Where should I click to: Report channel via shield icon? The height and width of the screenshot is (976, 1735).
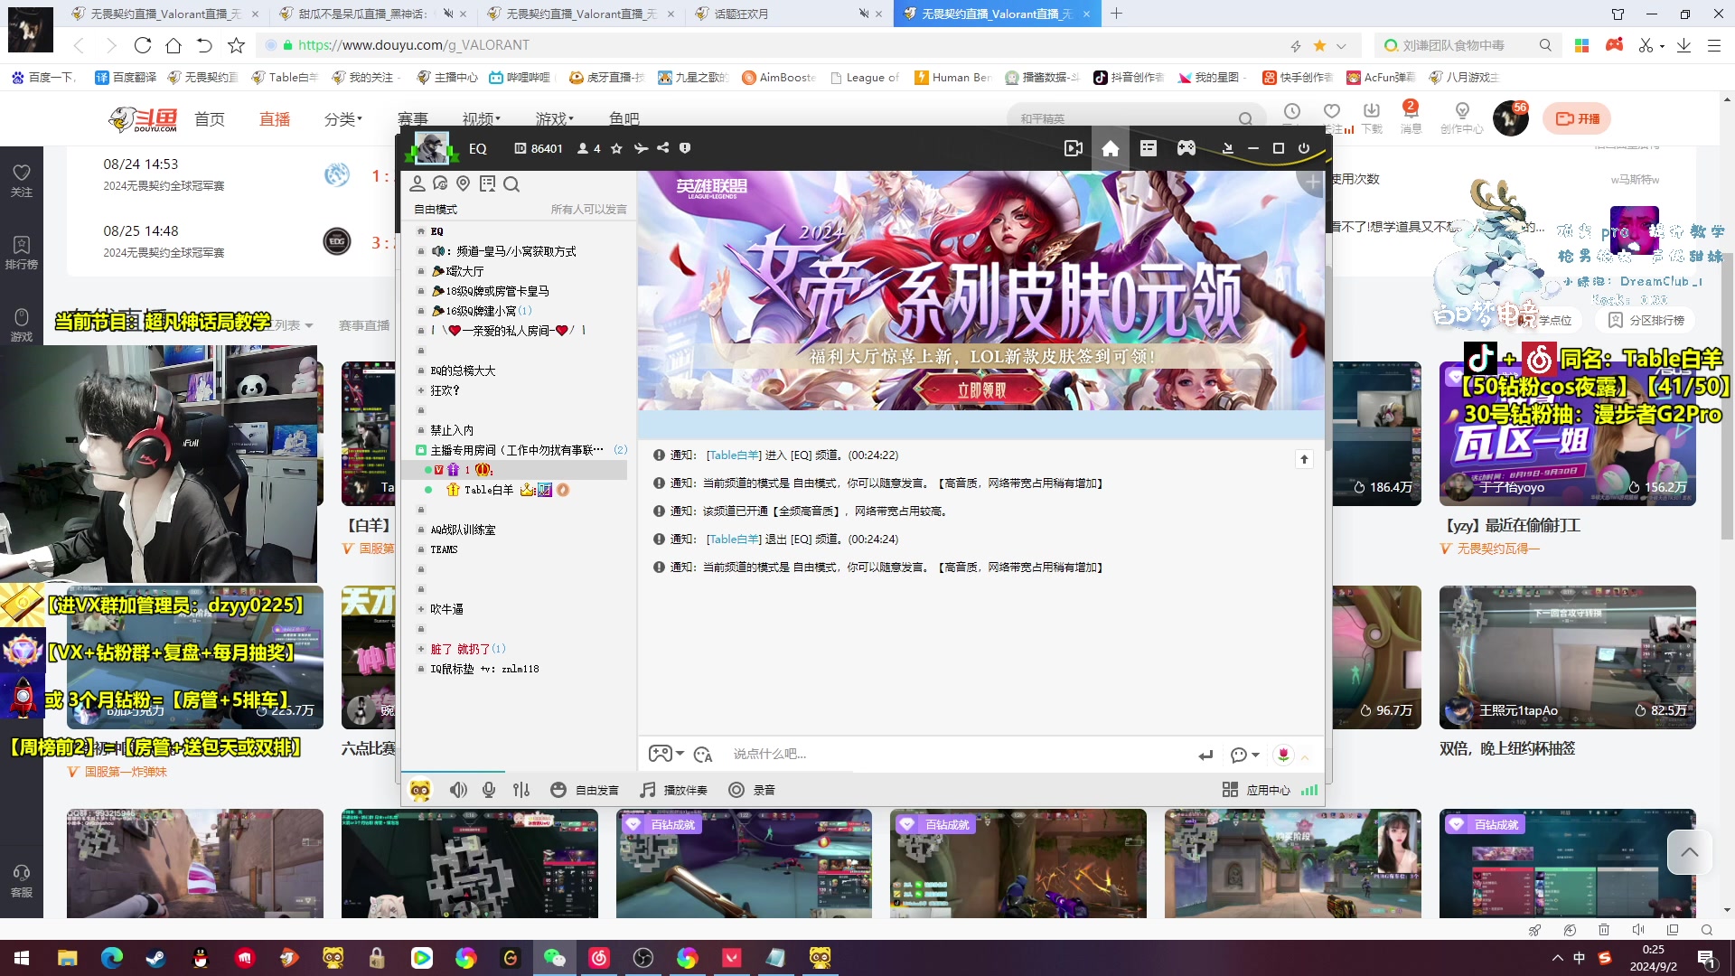[685, 148]
